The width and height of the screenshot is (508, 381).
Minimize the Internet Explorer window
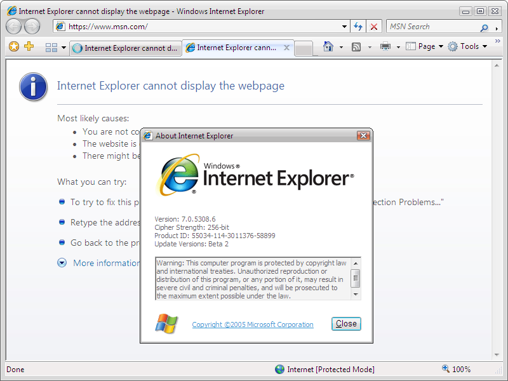465,11
